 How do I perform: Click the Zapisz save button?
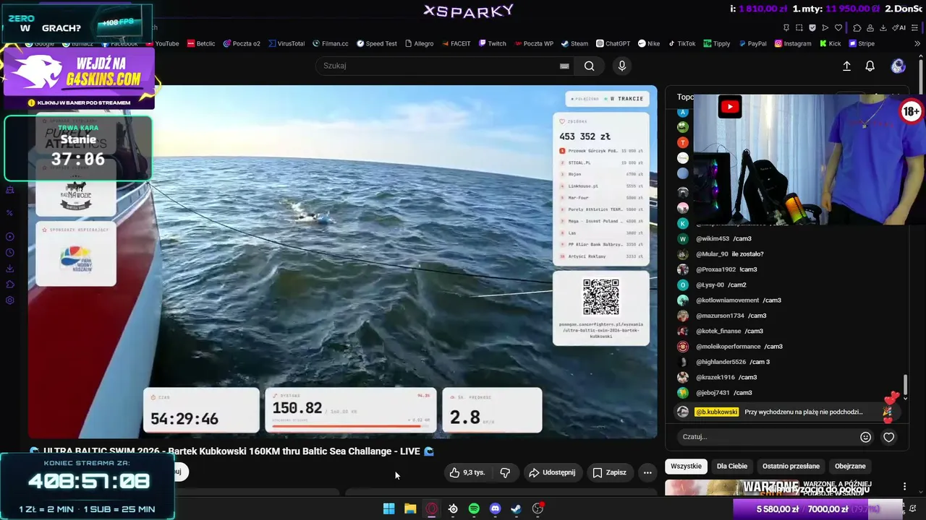[609, 472]
